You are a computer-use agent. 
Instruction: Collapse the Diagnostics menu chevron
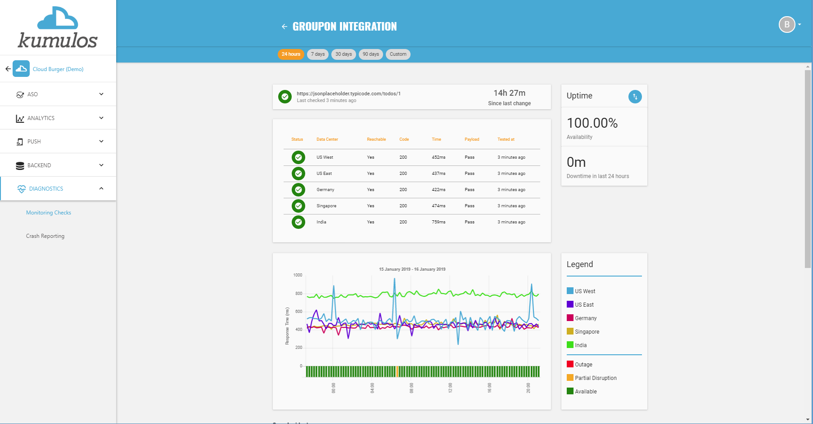coord(101,188)
